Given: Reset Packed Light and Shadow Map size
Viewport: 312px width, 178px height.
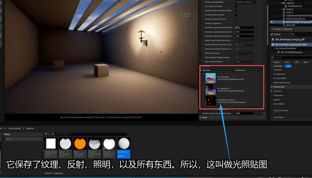Looking at the screenshot, I should 264,113.
